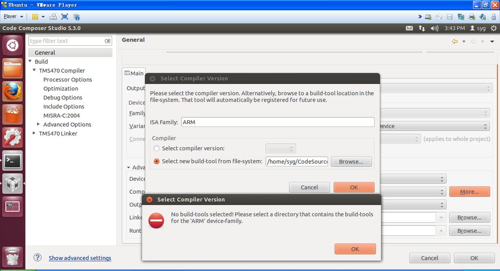Open the Ubuntu Dash home launcher
The image size is (500, 271).
coord(12,46)
